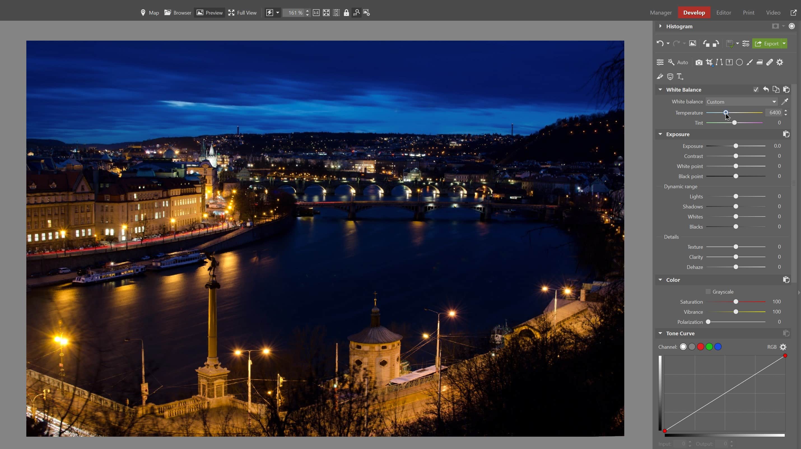Rotate the photo right

(716, 43)
